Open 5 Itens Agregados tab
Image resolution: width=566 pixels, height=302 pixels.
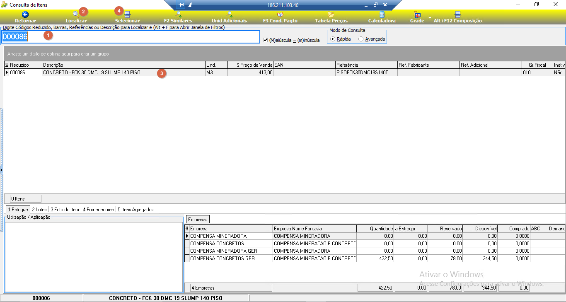135,210
